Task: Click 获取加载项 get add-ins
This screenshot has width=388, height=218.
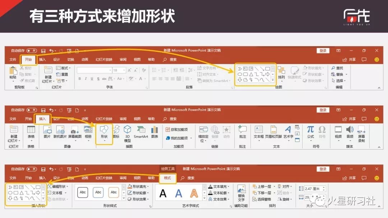Action: point(177,129)
